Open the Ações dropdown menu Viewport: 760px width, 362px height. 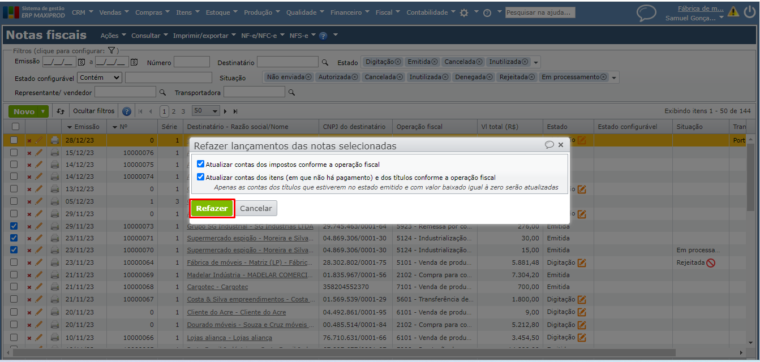tap(113, 36)
